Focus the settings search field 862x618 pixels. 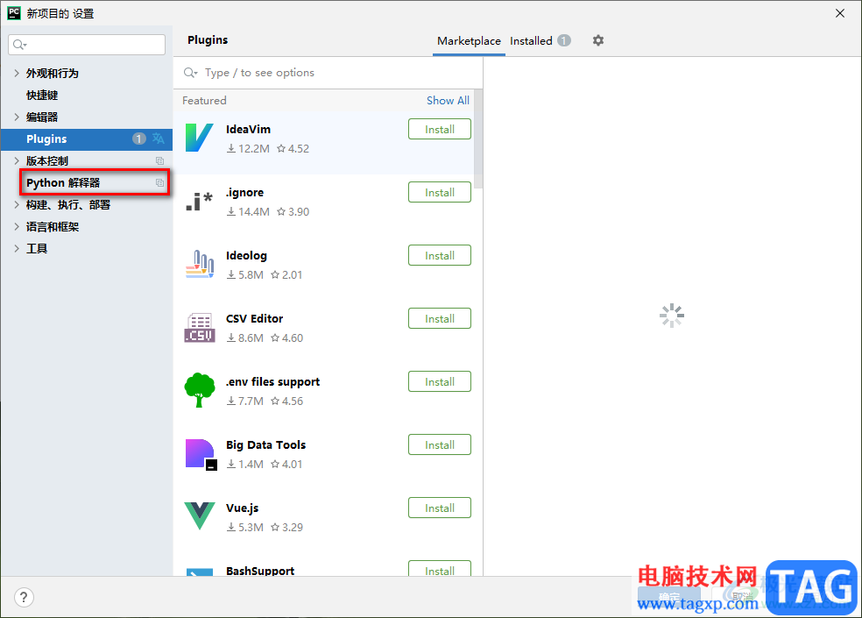[x=87, y=45]
